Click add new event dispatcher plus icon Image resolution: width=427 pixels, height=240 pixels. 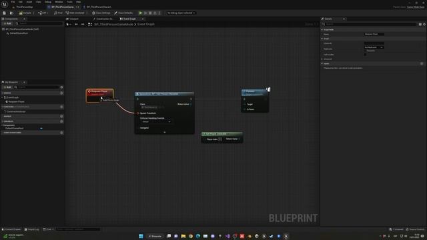click(61, 133)
